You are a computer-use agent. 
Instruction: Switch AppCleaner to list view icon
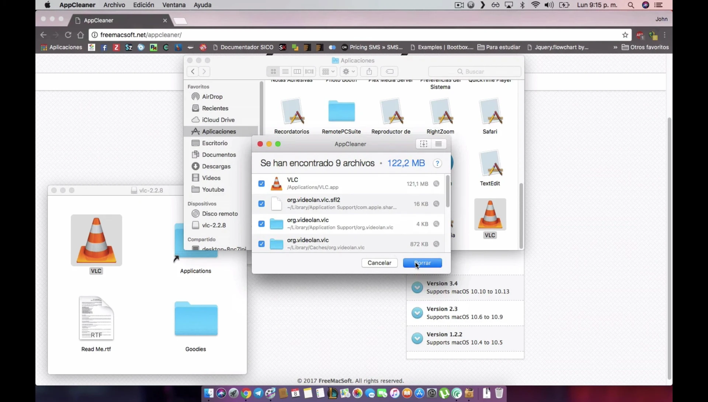click(x=438, y=144)
